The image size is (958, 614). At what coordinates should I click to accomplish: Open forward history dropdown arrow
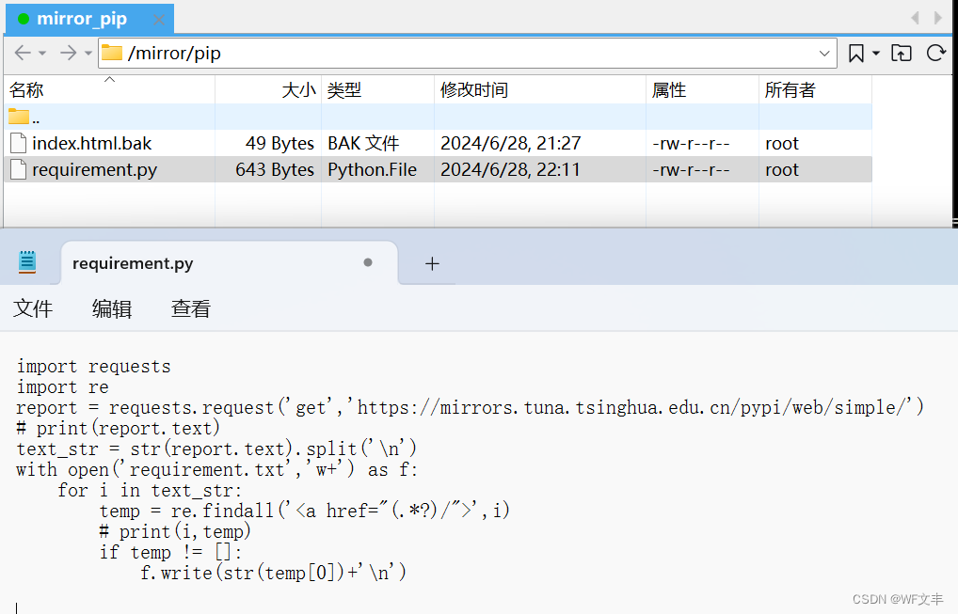click(88, 54)
